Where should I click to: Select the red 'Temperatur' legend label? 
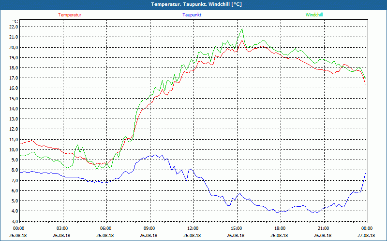pyautogui.click(x=70, y=15)
